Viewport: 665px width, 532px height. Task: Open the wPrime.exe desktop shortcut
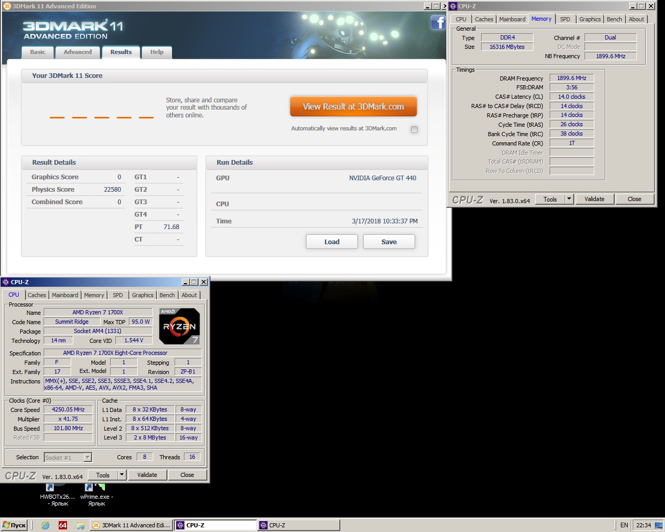97,495
